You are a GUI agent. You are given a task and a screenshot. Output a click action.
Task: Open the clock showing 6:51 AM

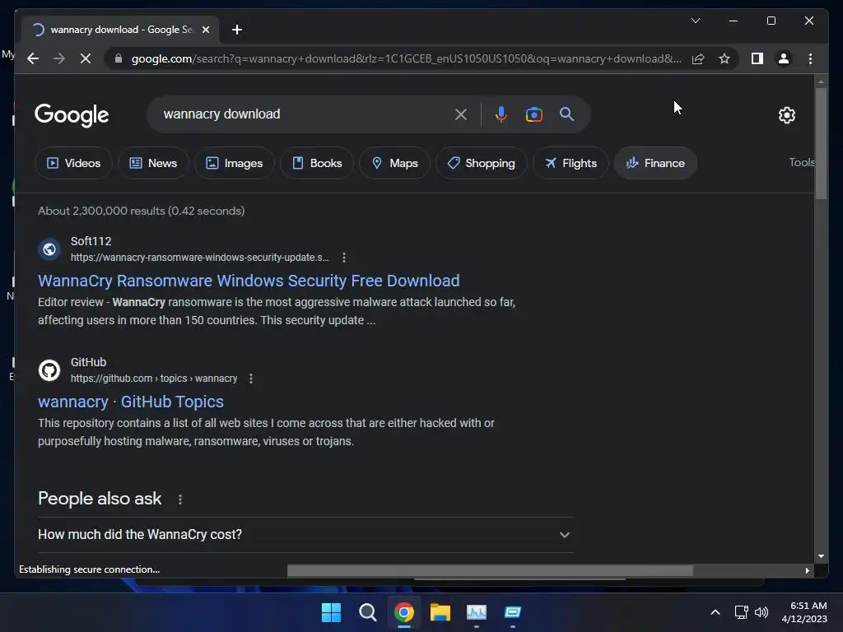coord(804,612)
